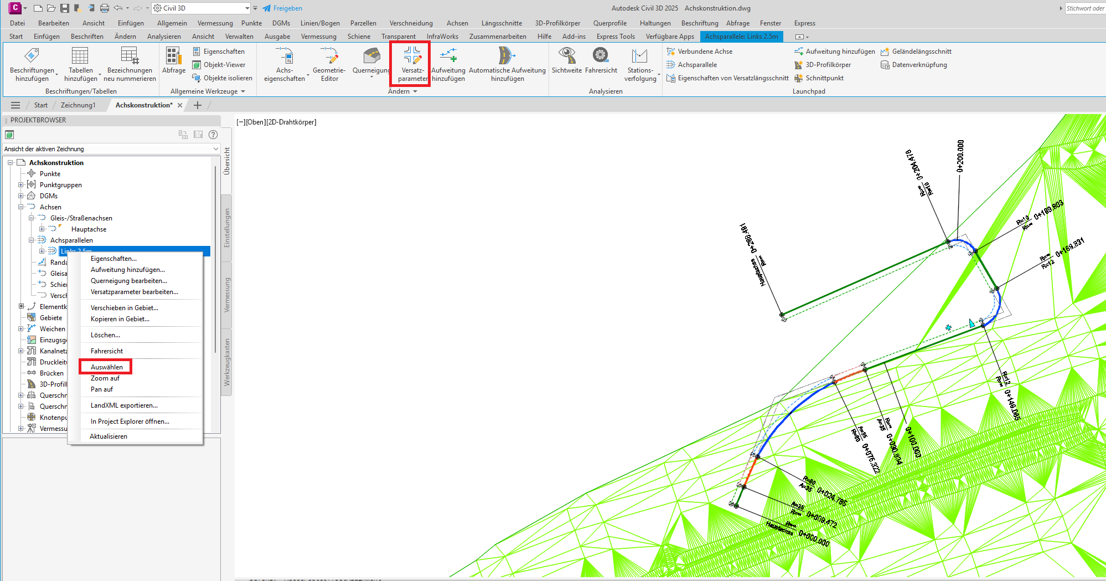Click the Eigenschaften ribbon button
Image resolution: width=1106 pixels, height=581 pixels.
(x=219, y=52)
